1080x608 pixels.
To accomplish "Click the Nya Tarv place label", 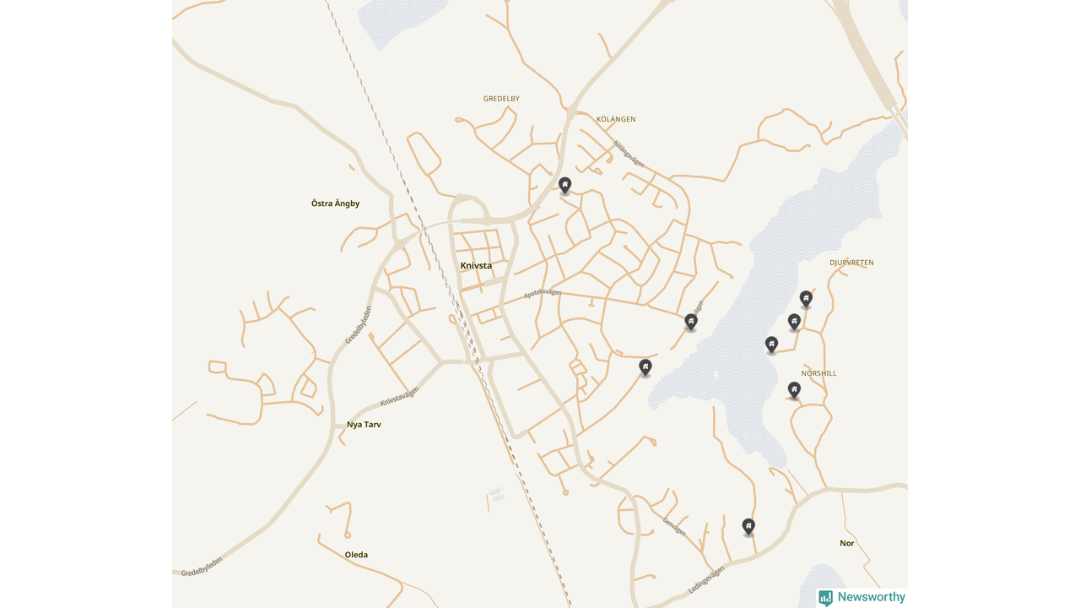I will click(364, 425).
